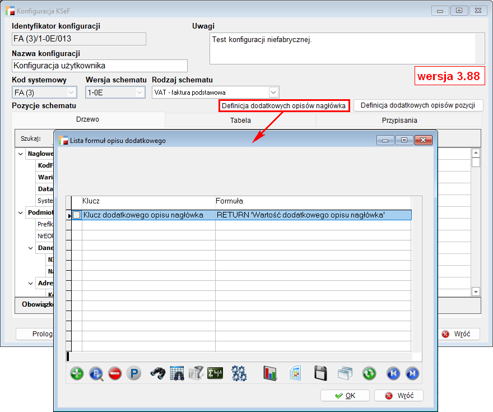Viewport: 493px width, 412px height.
Task: Click OK in the formula list dialog
Action: coord(345,395)
